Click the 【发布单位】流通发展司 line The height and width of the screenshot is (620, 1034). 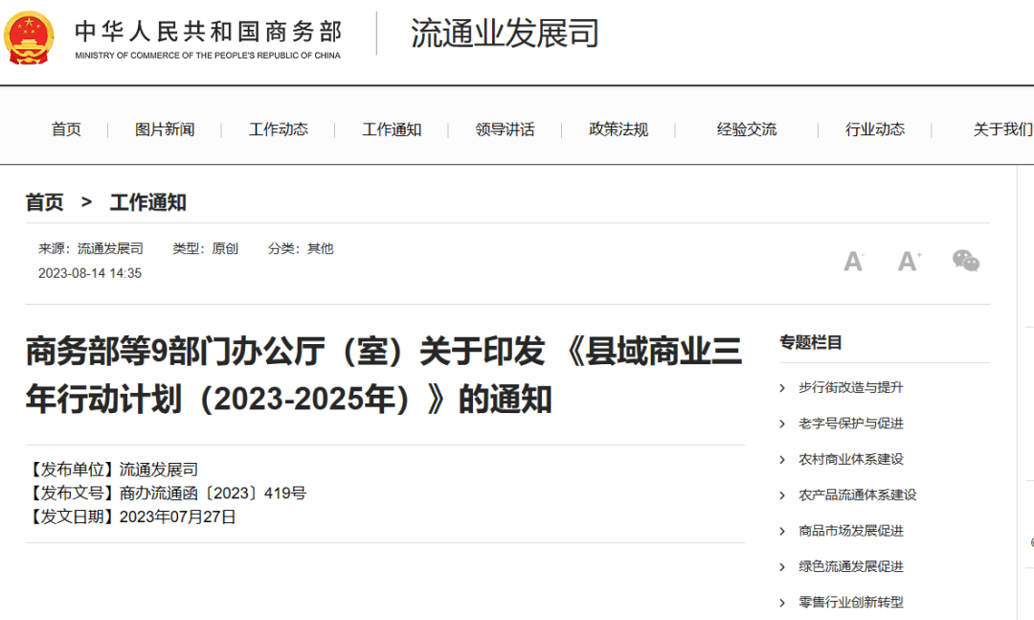pyautogui.click(x=112, y=470)
